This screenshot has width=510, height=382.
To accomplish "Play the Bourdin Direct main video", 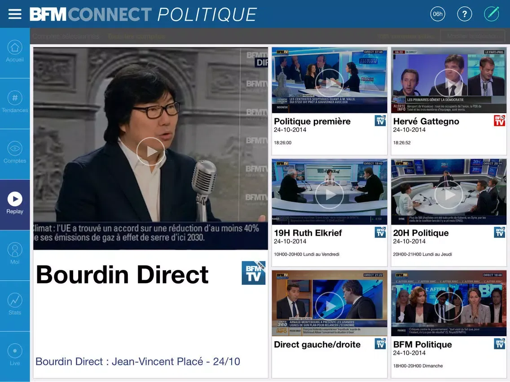I will pyautogui.click(x=150, y=152).
